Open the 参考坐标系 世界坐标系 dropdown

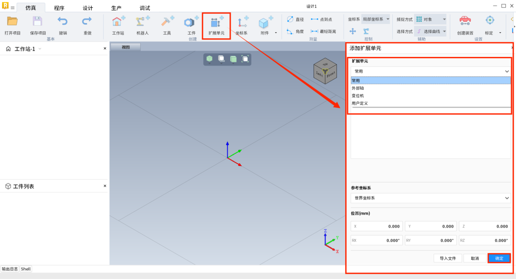click(430, 198)
